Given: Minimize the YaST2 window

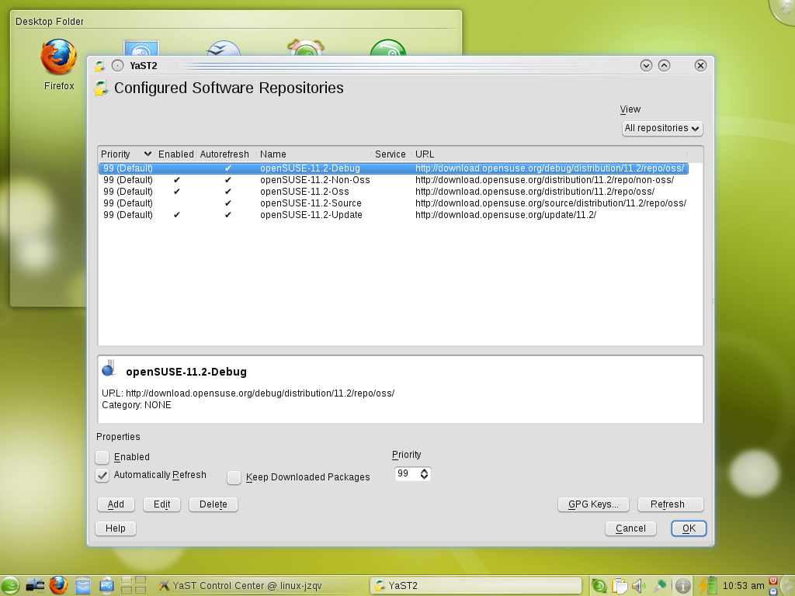Looking at the screenshot, I should [x=646, y=65].
